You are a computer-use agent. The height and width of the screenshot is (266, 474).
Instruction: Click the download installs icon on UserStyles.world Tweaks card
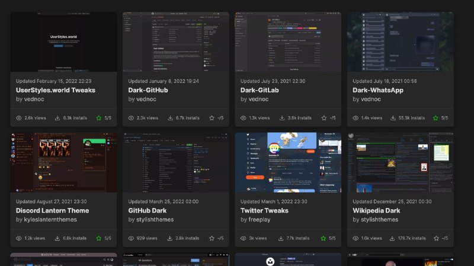point(57,118)
